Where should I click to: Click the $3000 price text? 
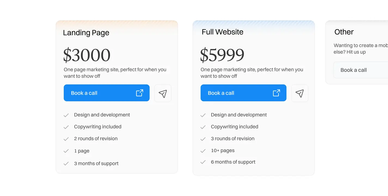pos(87,55)
